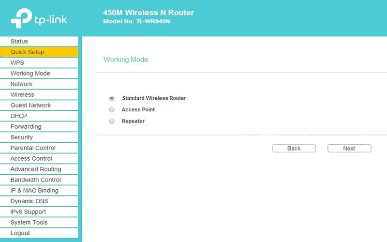Open IPv6 Support menu

[39, 212]
